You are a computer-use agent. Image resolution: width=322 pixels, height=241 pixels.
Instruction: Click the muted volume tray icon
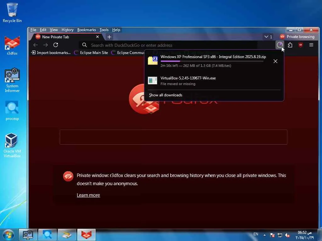coord(287,235)
